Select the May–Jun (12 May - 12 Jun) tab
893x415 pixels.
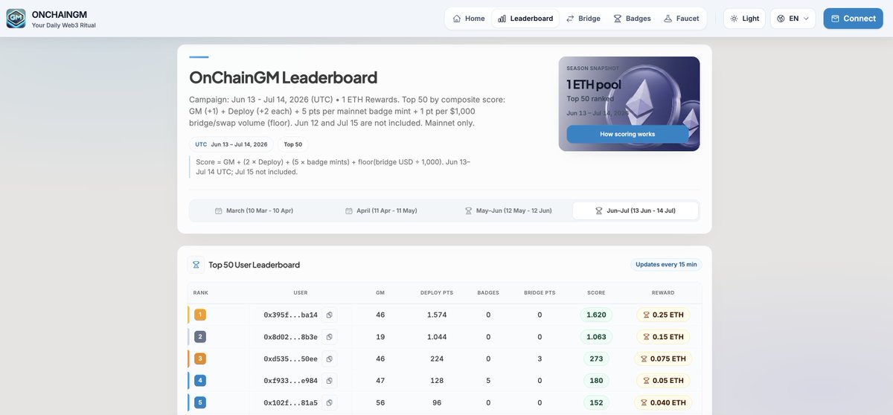click(x=508, y=211)
